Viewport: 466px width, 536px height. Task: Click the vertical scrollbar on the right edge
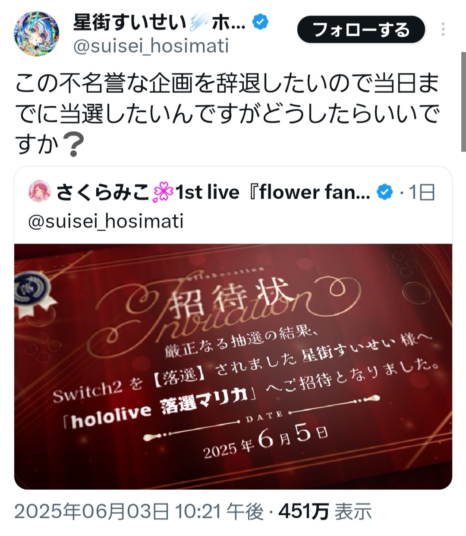[x=464, y=101]
